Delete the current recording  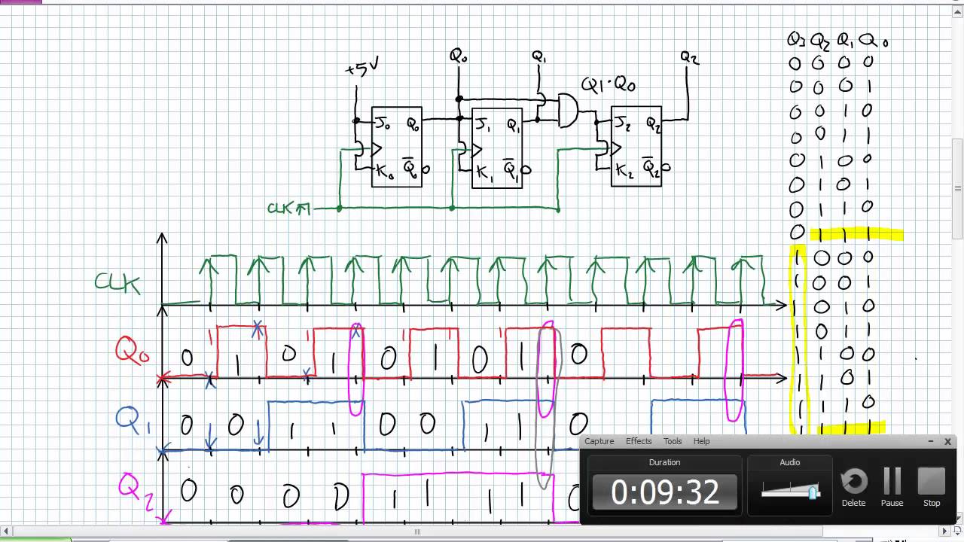pyautogui.click(x=853, y=486)
